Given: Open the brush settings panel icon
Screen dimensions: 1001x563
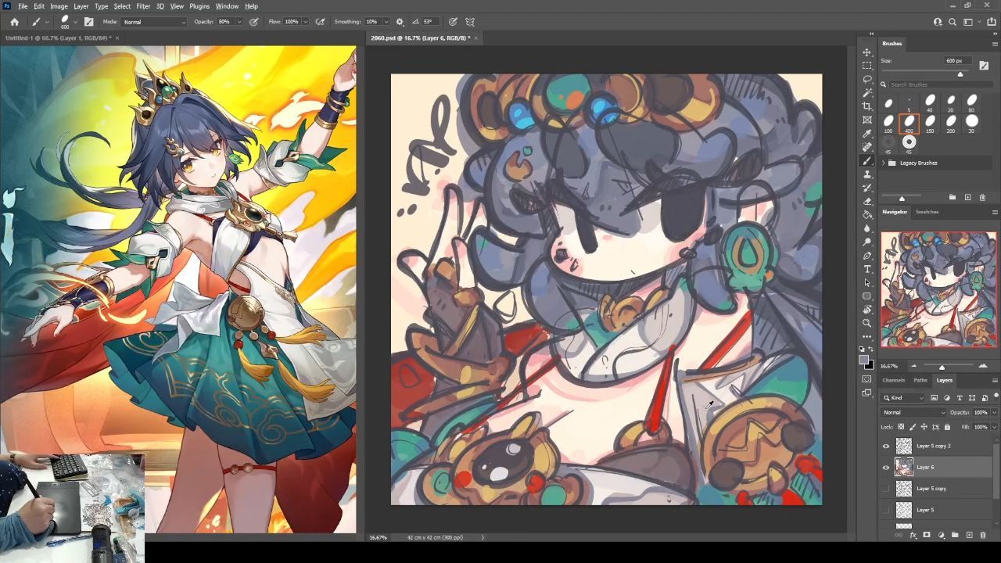Looking at the screenshot, I should click(88, 22).
